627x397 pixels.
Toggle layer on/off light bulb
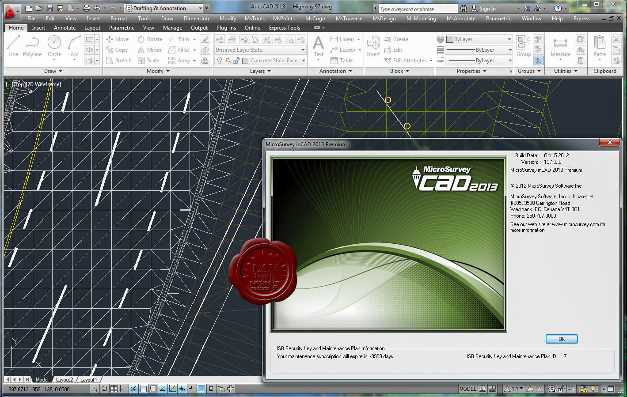(x=220, y=60)
